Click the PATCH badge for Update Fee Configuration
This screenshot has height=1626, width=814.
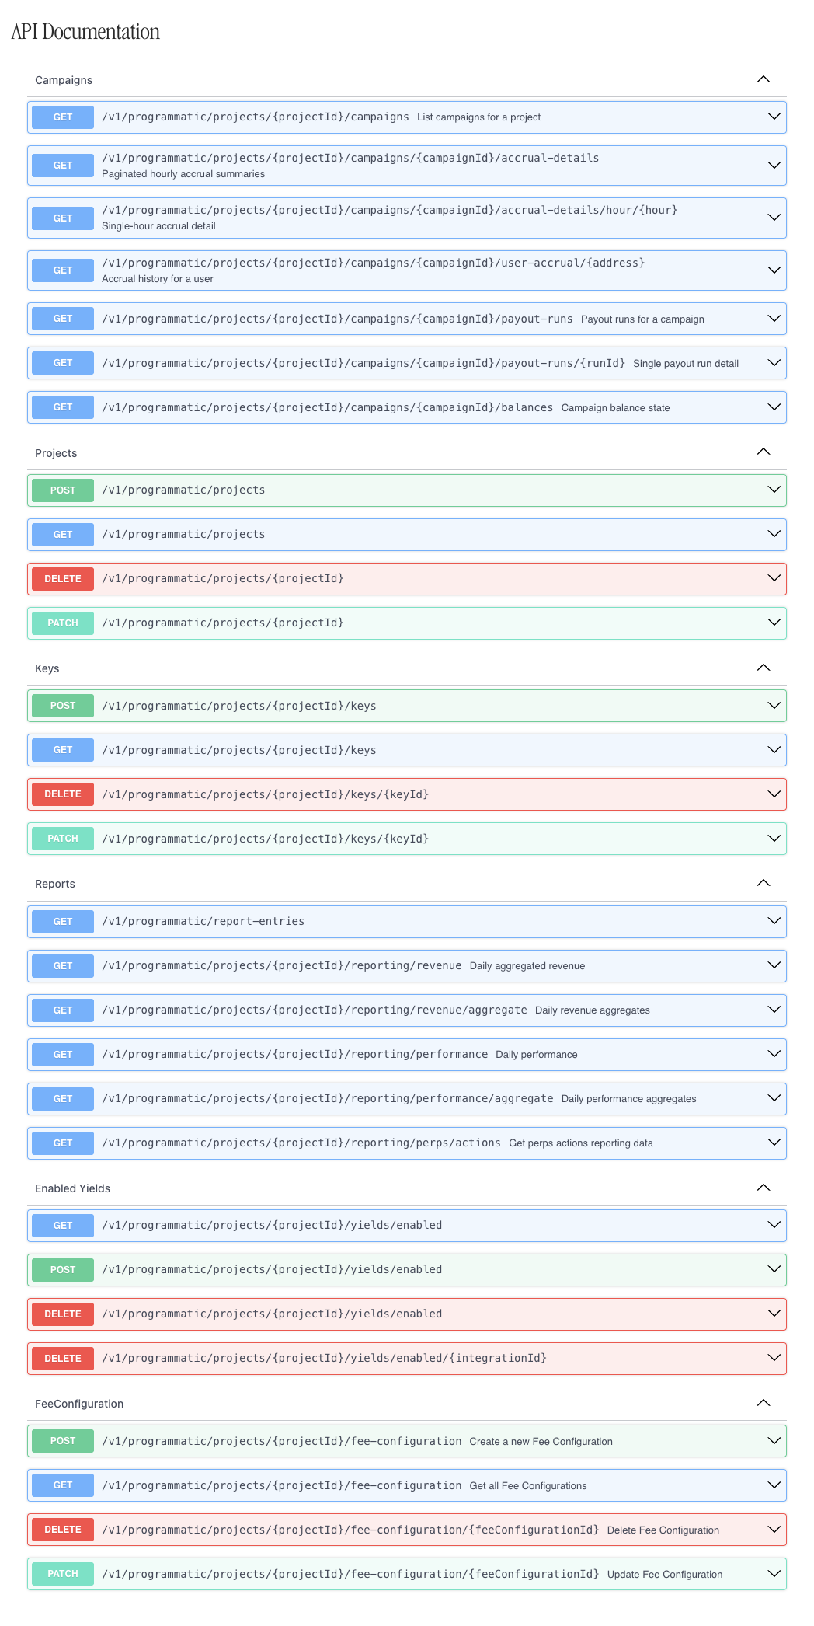63,1574
